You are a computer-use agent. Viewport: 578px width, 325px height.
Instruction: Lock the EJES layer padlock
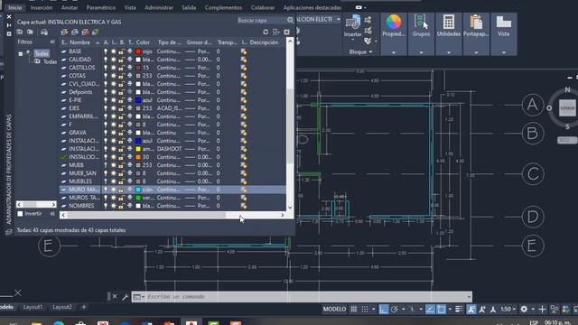pos(121,108)
